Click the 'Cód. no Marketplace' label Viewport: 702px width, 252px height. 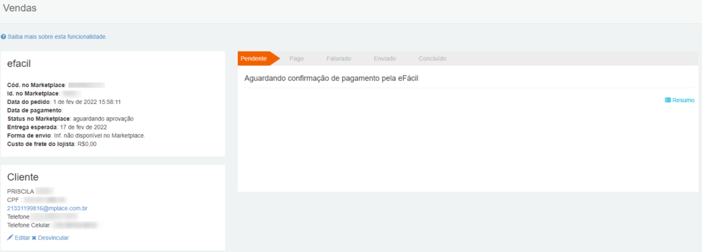(37, 85)
